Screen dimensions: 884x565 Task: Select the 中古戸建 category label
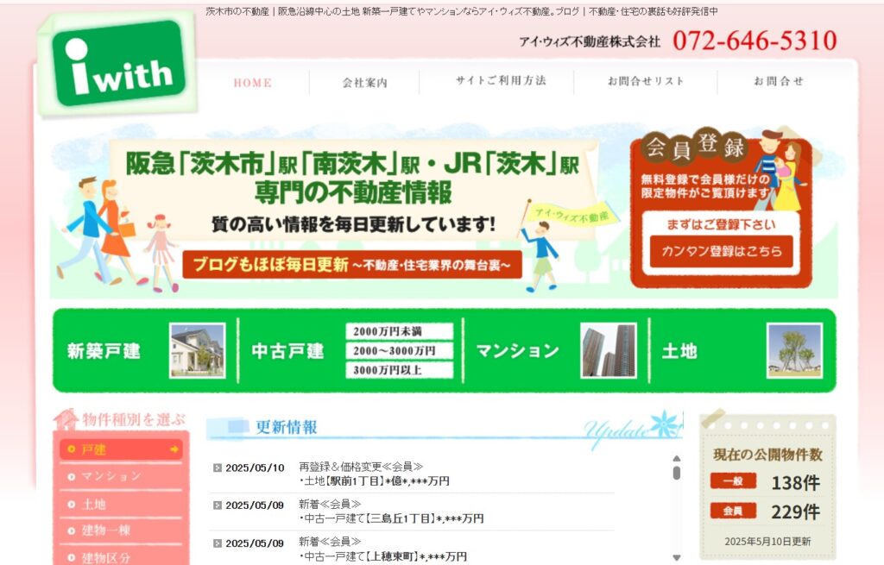287,351
